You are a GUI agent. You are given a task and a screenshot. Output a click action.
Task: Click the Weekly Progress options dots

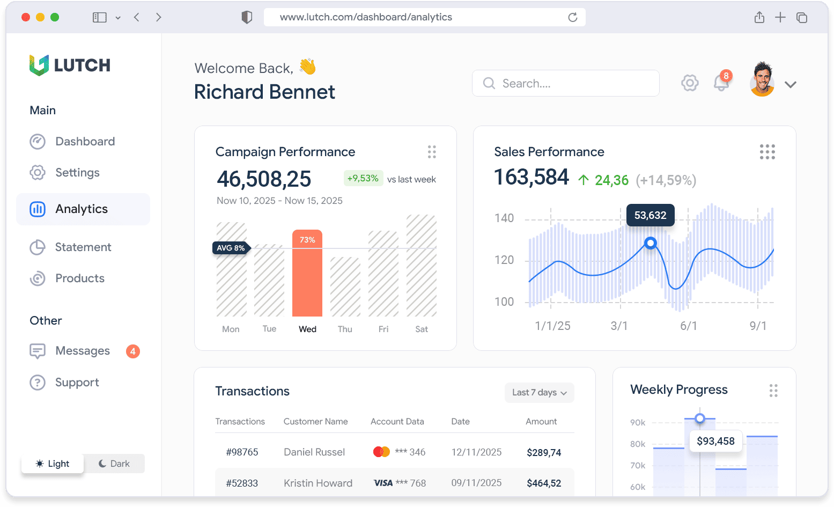click(773, 391)
